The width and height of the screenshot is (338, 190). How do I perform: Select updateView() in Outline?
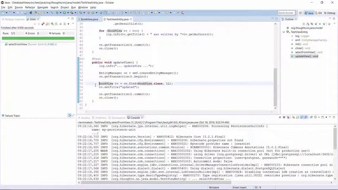click(x=304, y=56)
